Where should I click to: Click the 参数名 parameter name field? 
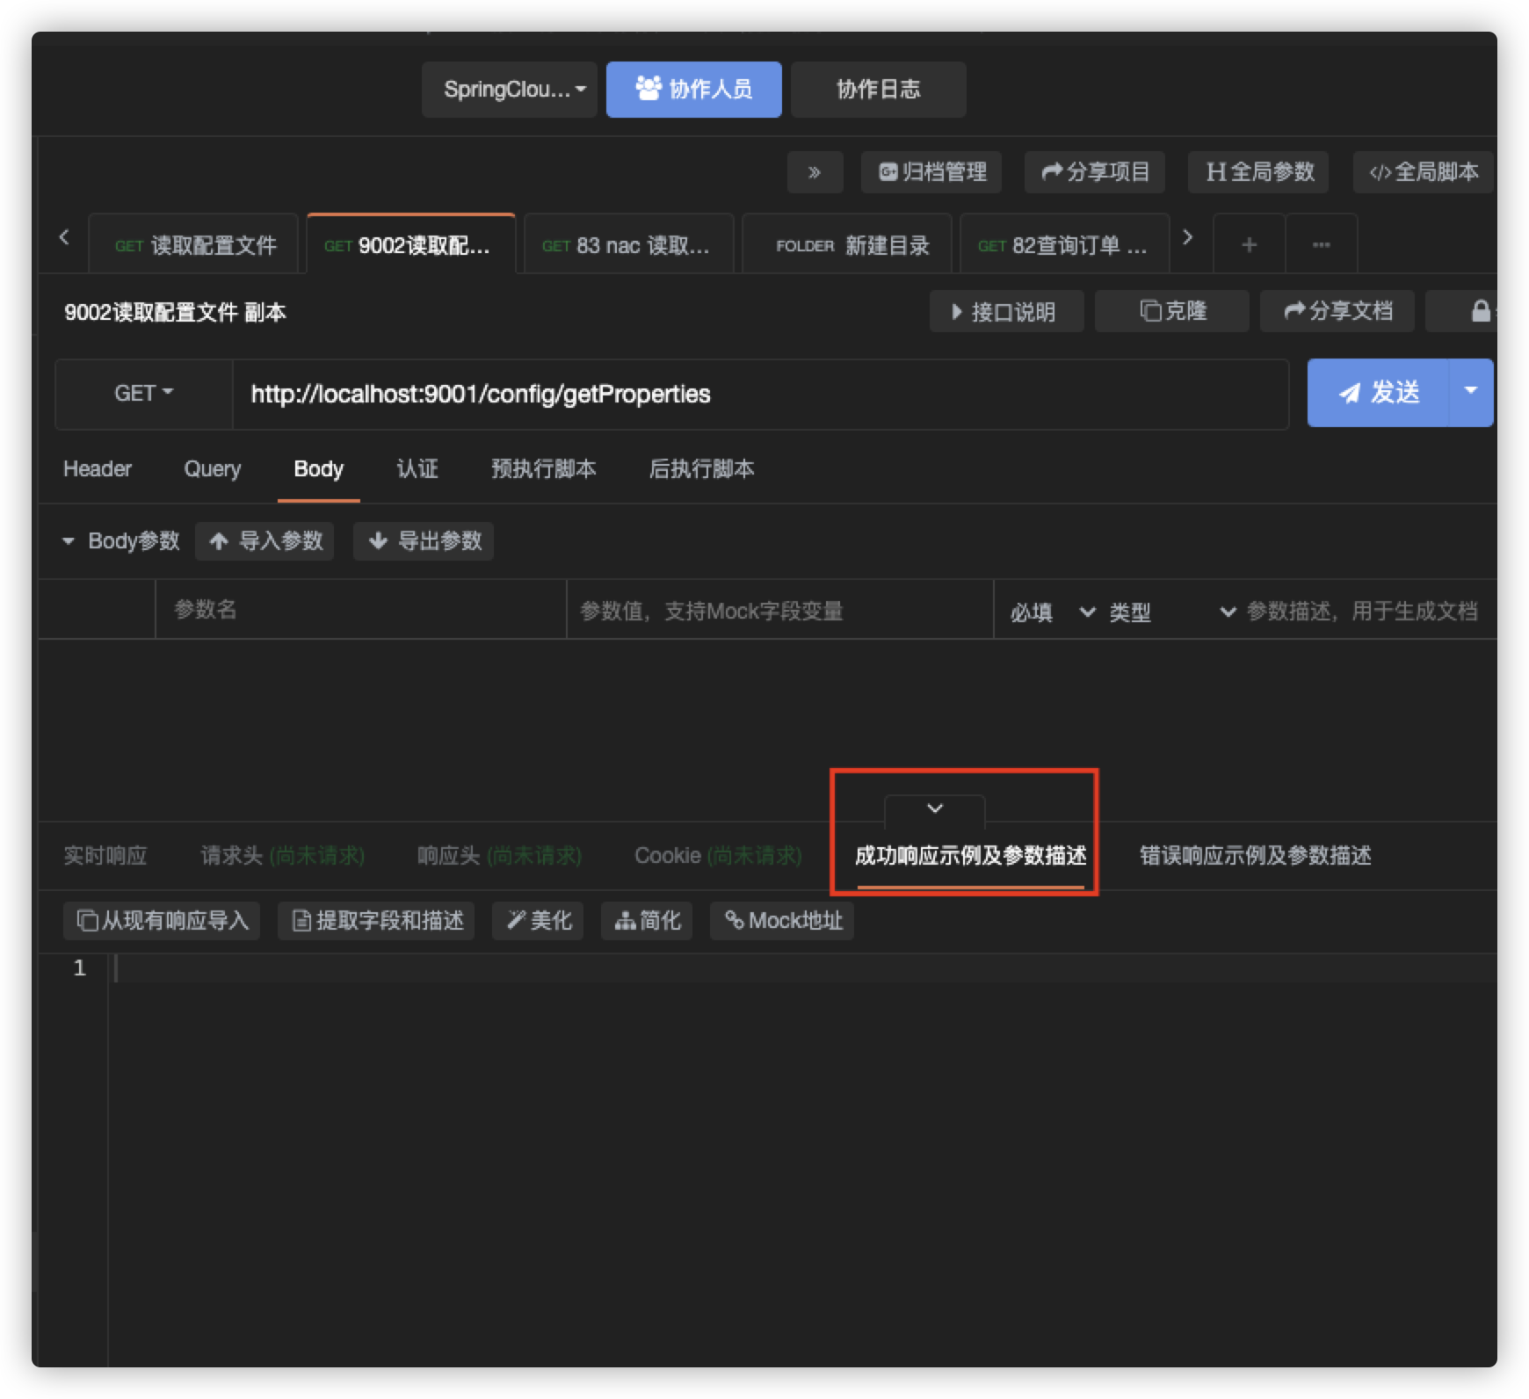click(x=360, y=609)
